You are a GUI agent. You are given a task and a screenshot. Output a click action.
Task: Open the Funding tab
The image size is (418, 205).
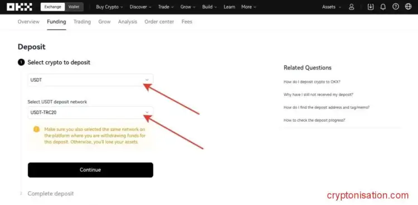(56, 22)
